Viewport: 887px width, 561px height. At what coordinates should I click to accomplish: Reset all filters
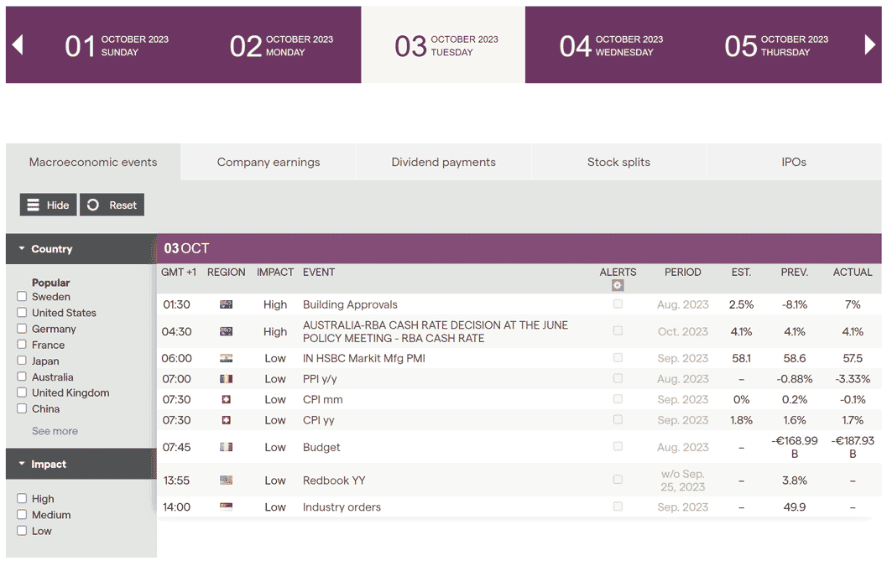pyautogui.click(x=112, y=205)
